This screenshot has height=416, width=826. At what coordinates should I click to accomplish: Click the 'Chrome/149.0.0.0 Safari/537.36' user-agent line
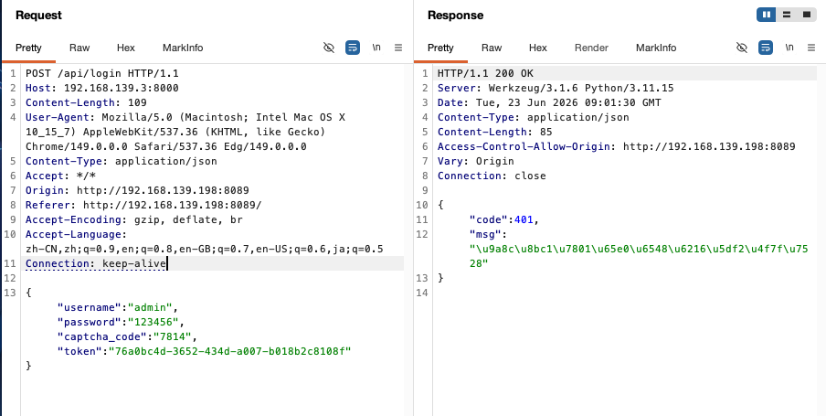click(x=166, y=146)
